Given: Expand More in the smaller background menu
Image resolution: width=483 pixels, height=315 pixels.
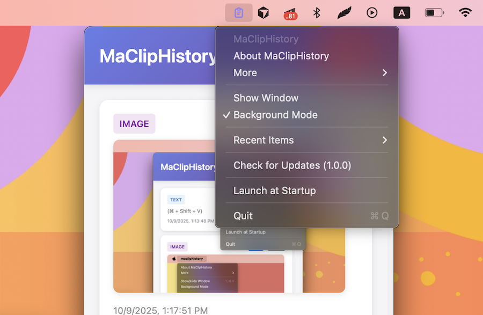Looking at the screenshot, I should (x=185, y=273).
